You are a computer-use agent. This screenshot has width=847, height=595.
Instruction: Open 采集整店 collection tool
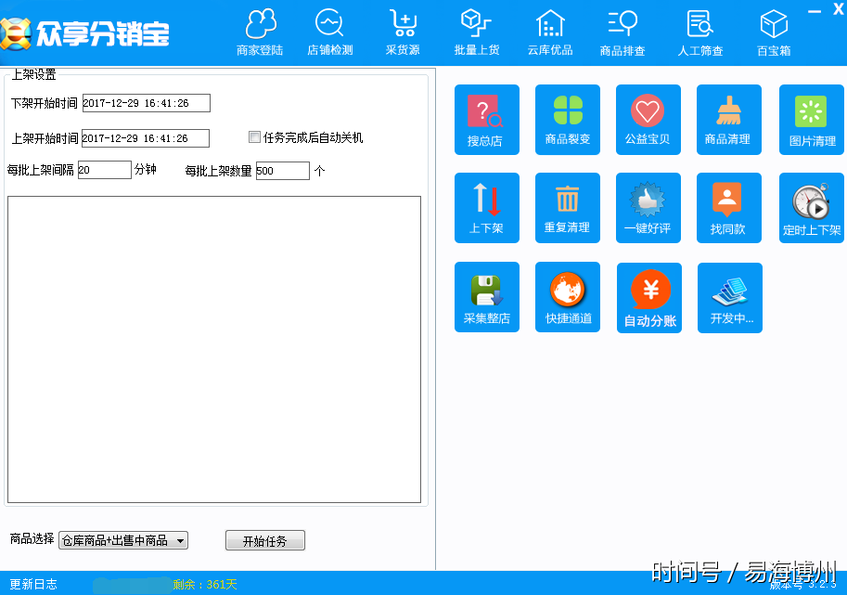pyautogui.click(x=486, y=297)
